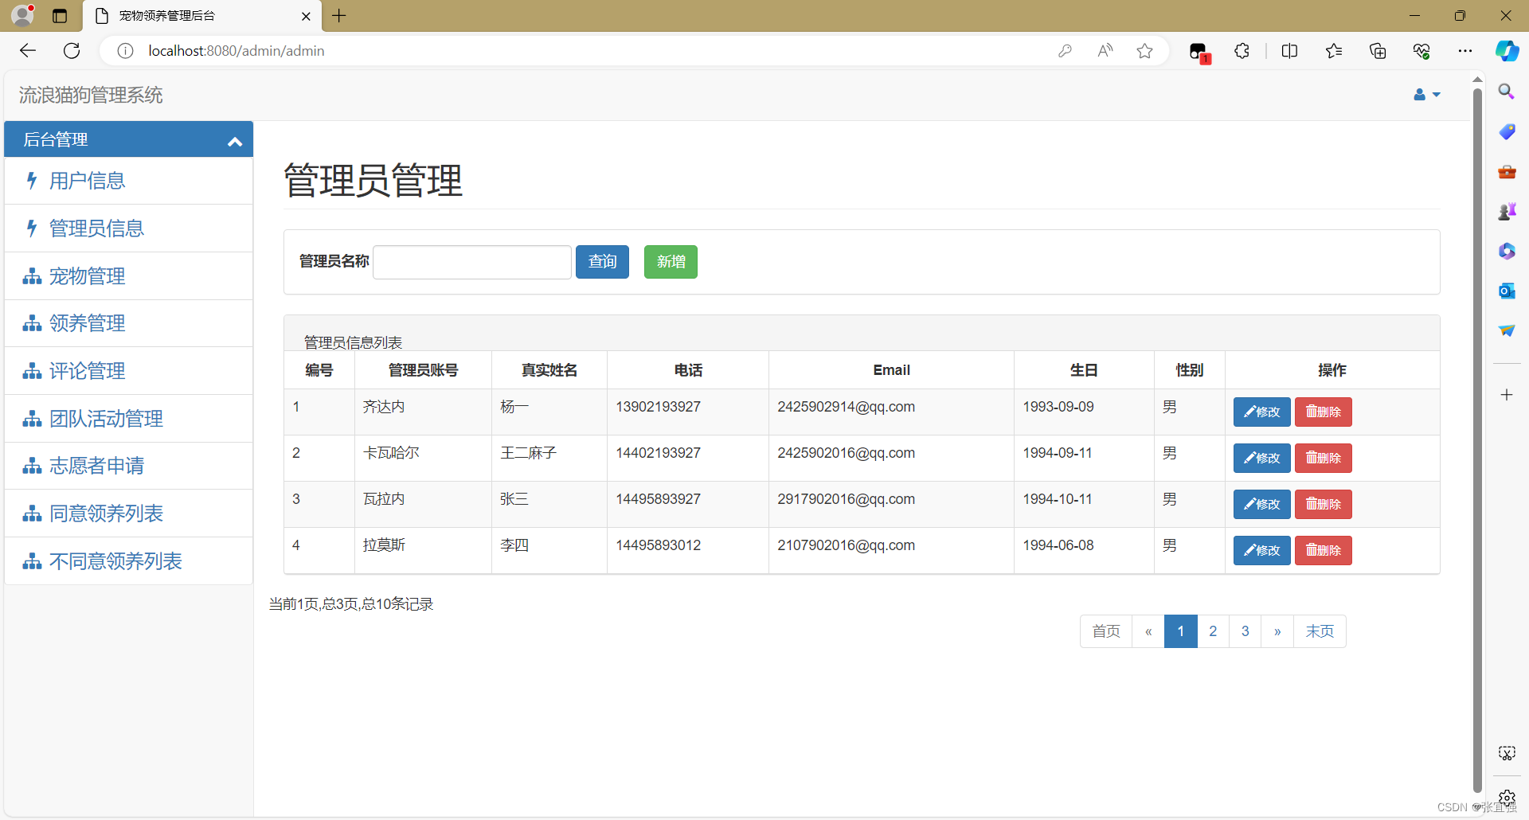Delete admin 拉莫斯 with 删除 button
This screenshot has height=820, width=1529.
click(1323, 551)
